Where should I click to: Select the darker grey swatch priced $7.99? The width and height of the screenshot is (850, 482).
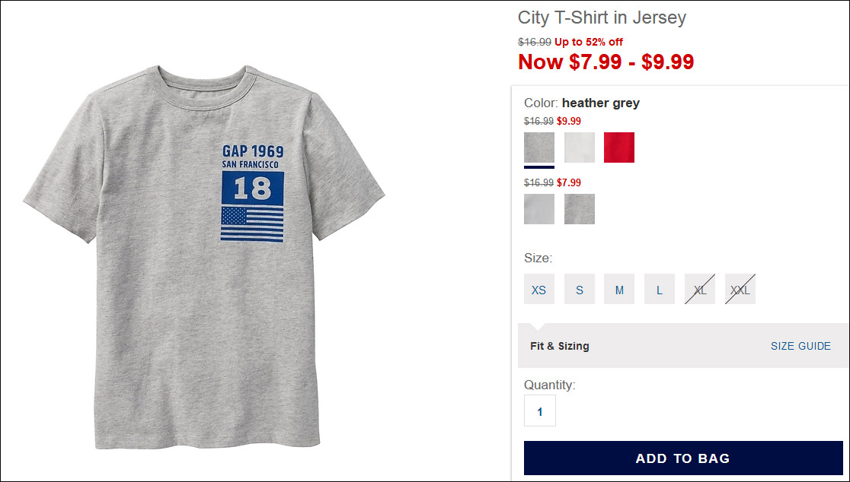pyautogui.click(x=579, y=209)
